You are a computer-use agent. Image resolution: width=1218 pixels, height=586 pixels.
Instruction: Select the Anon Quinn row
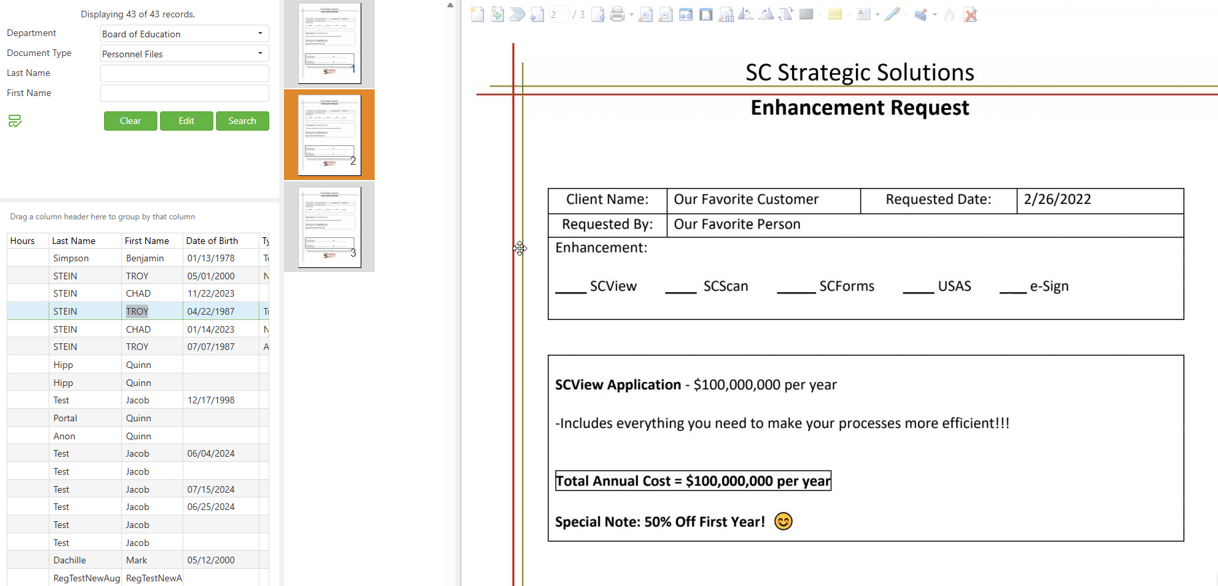coord(138,436)
